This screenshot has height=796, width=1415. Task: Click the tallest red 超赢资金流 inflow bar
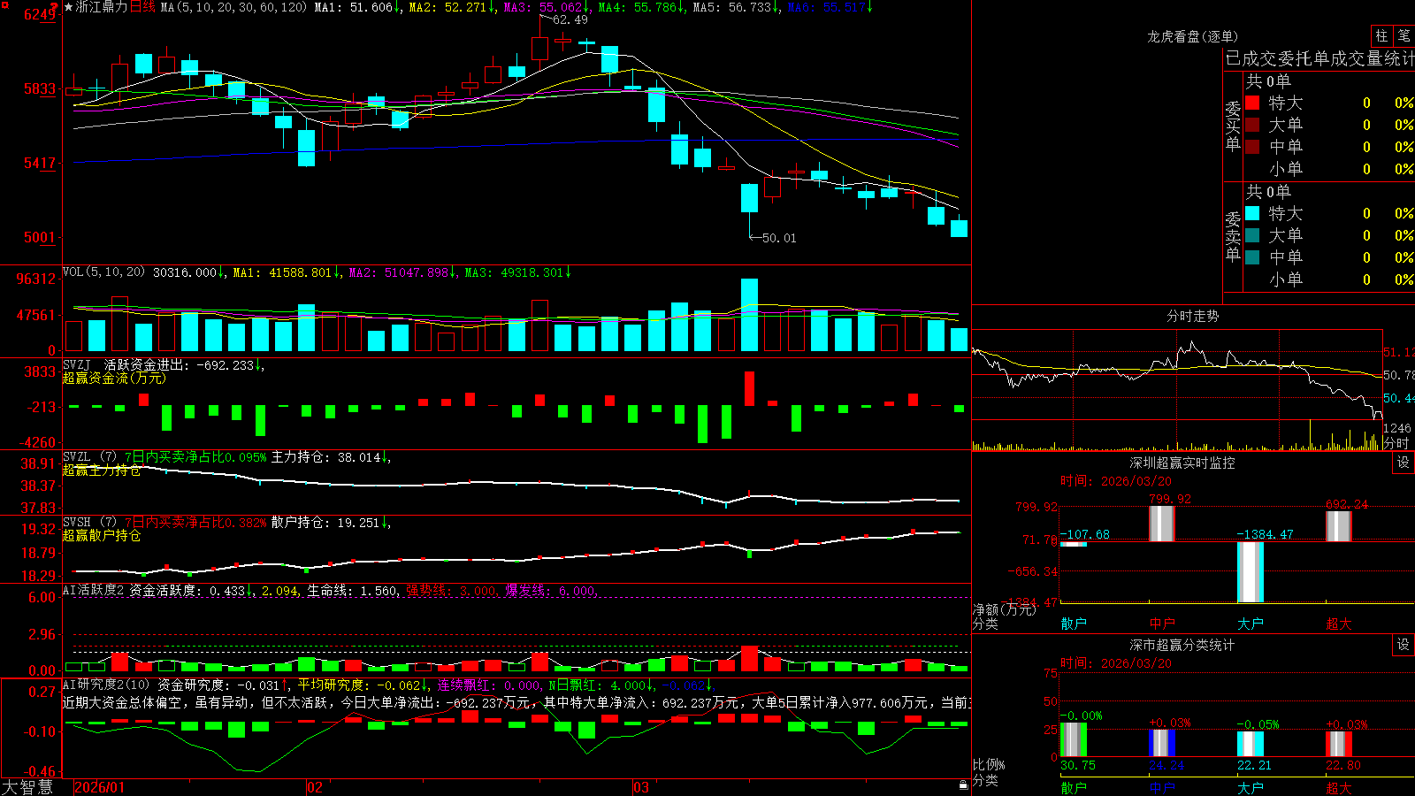click(x=750, y=388)
